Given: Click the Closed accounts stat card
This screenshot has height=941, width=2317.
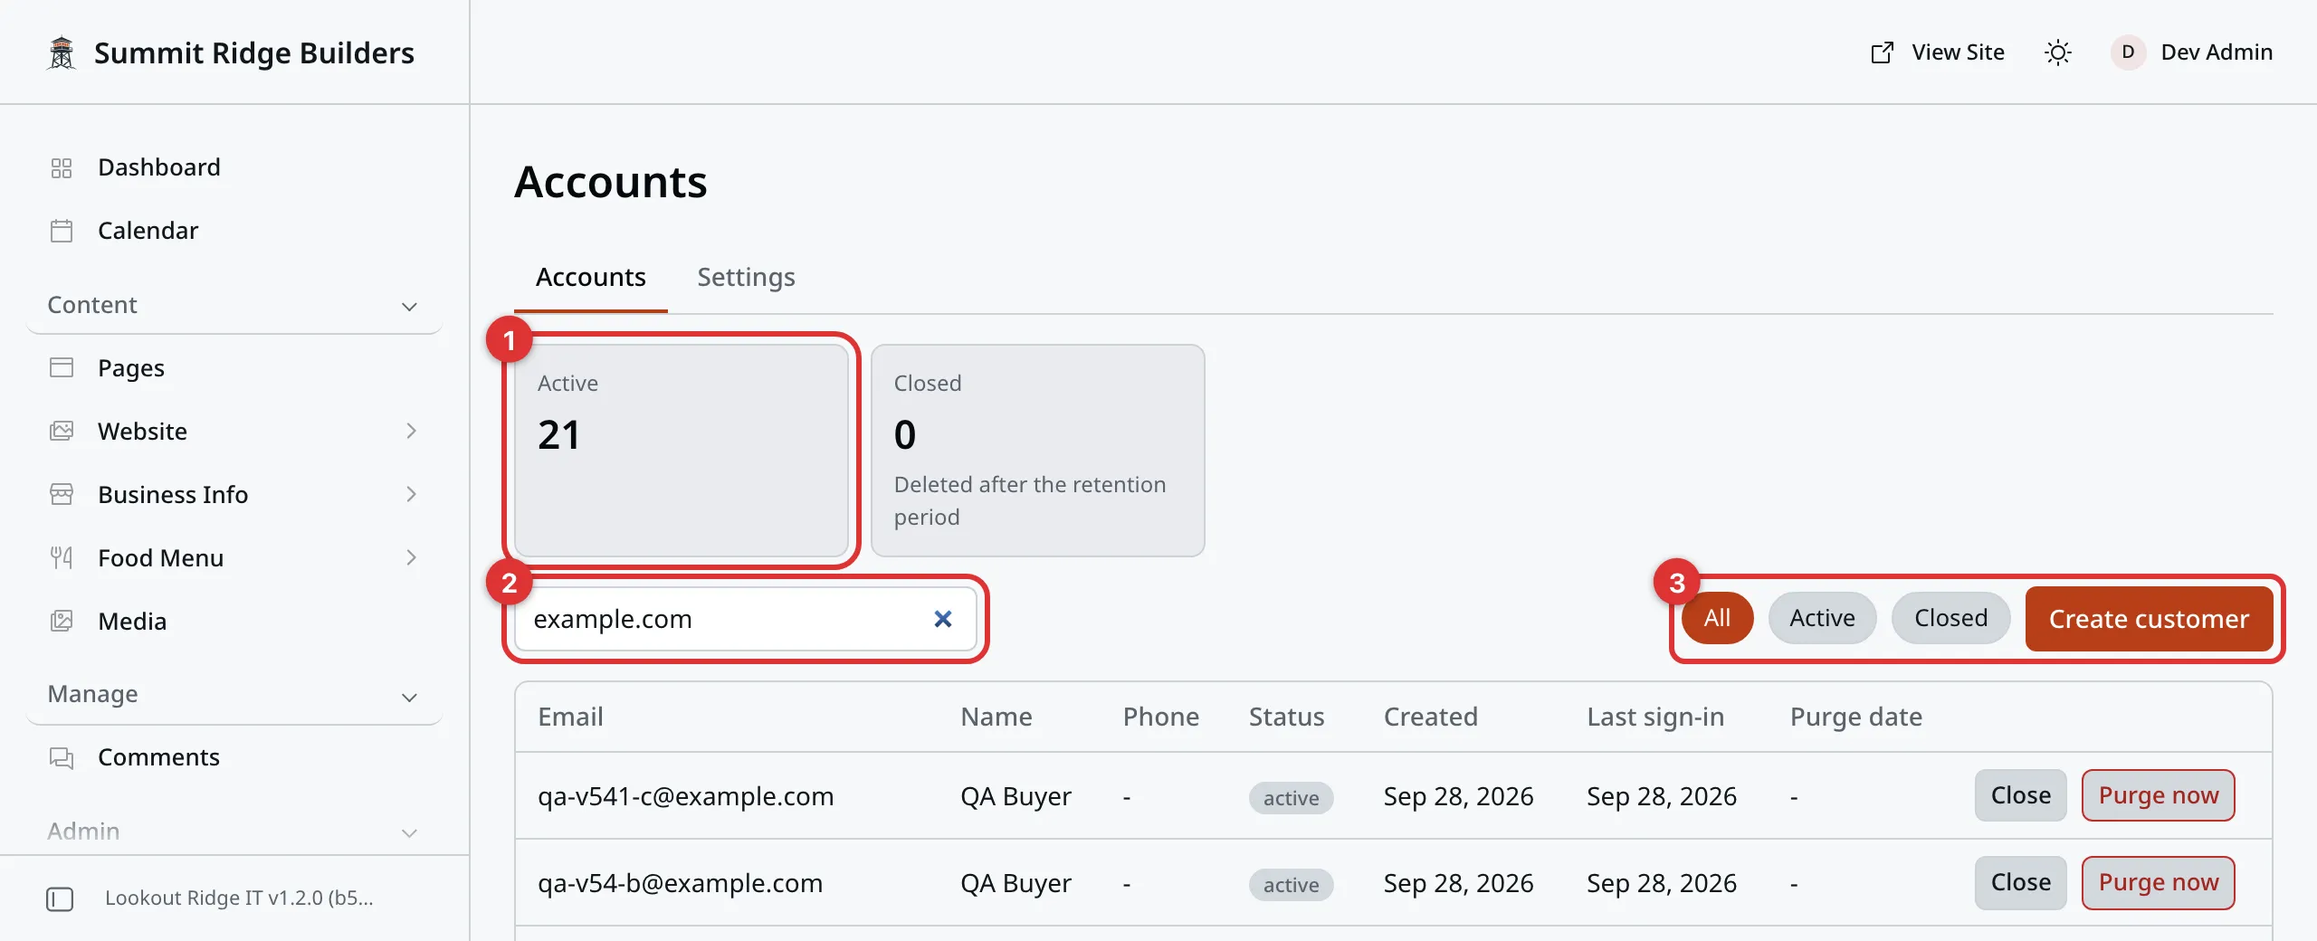Looking at the screenshot, I should tap(1038, 451).
